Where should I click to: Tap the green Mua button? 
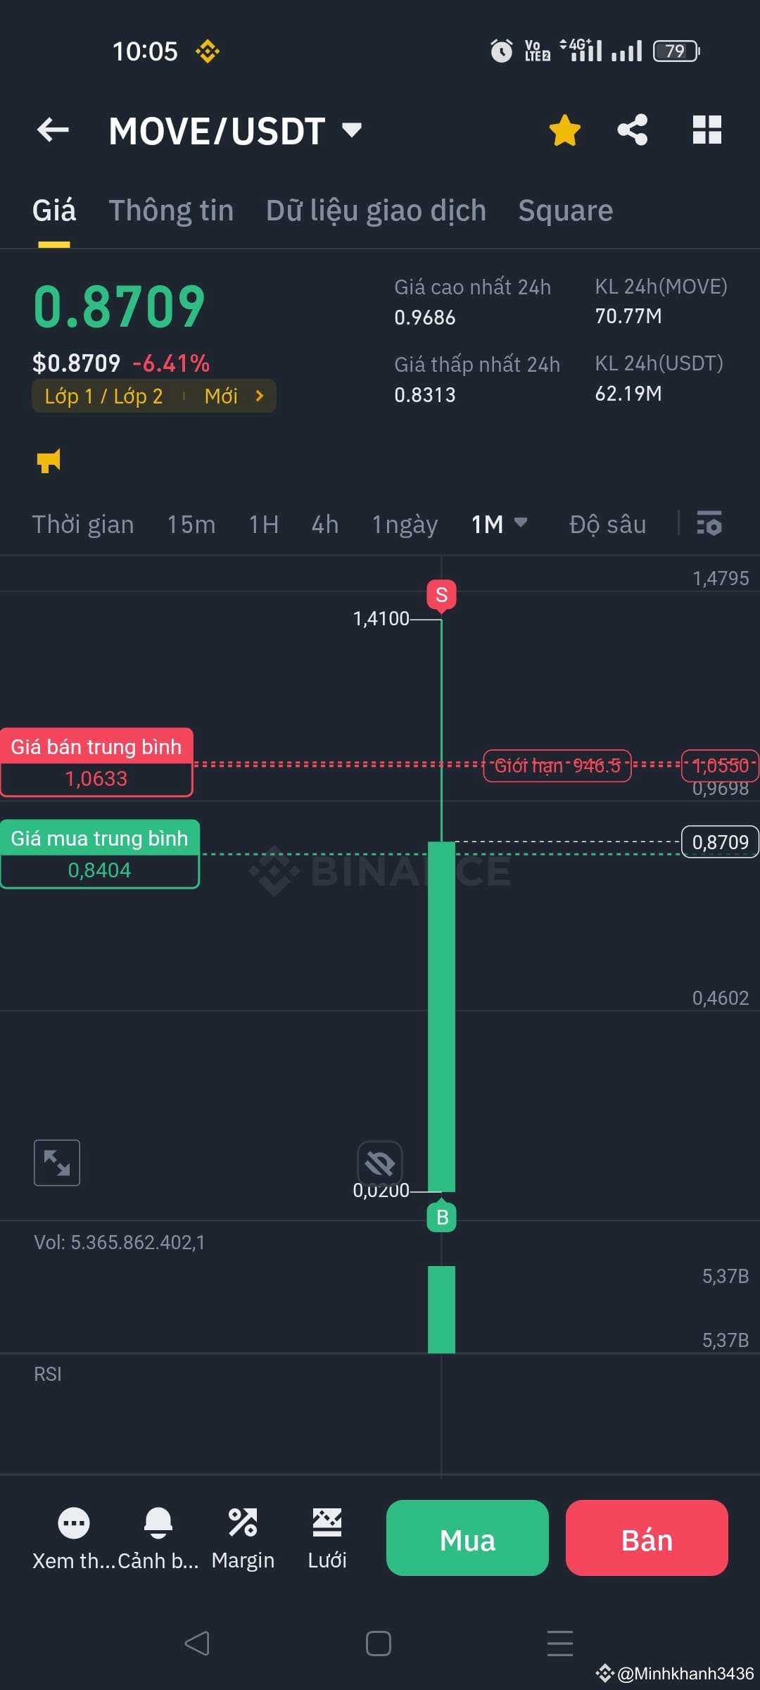coord(467,1538)
